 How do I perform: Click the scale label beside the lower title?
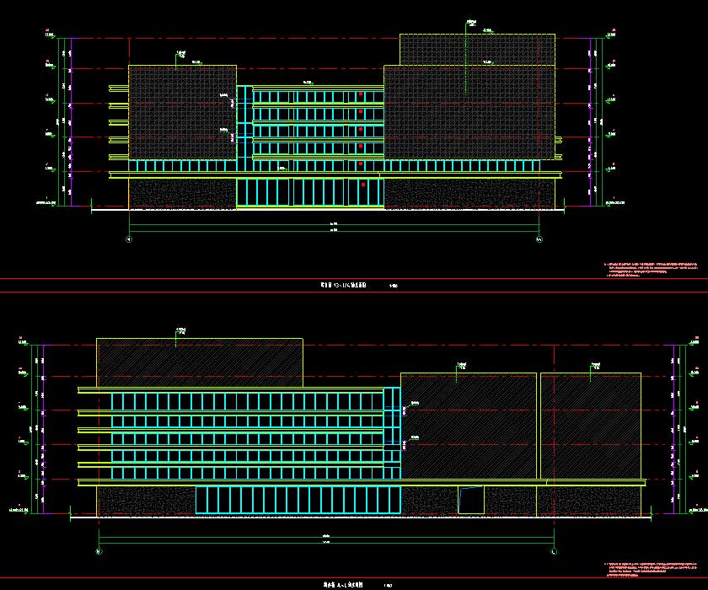click(388, 586)
